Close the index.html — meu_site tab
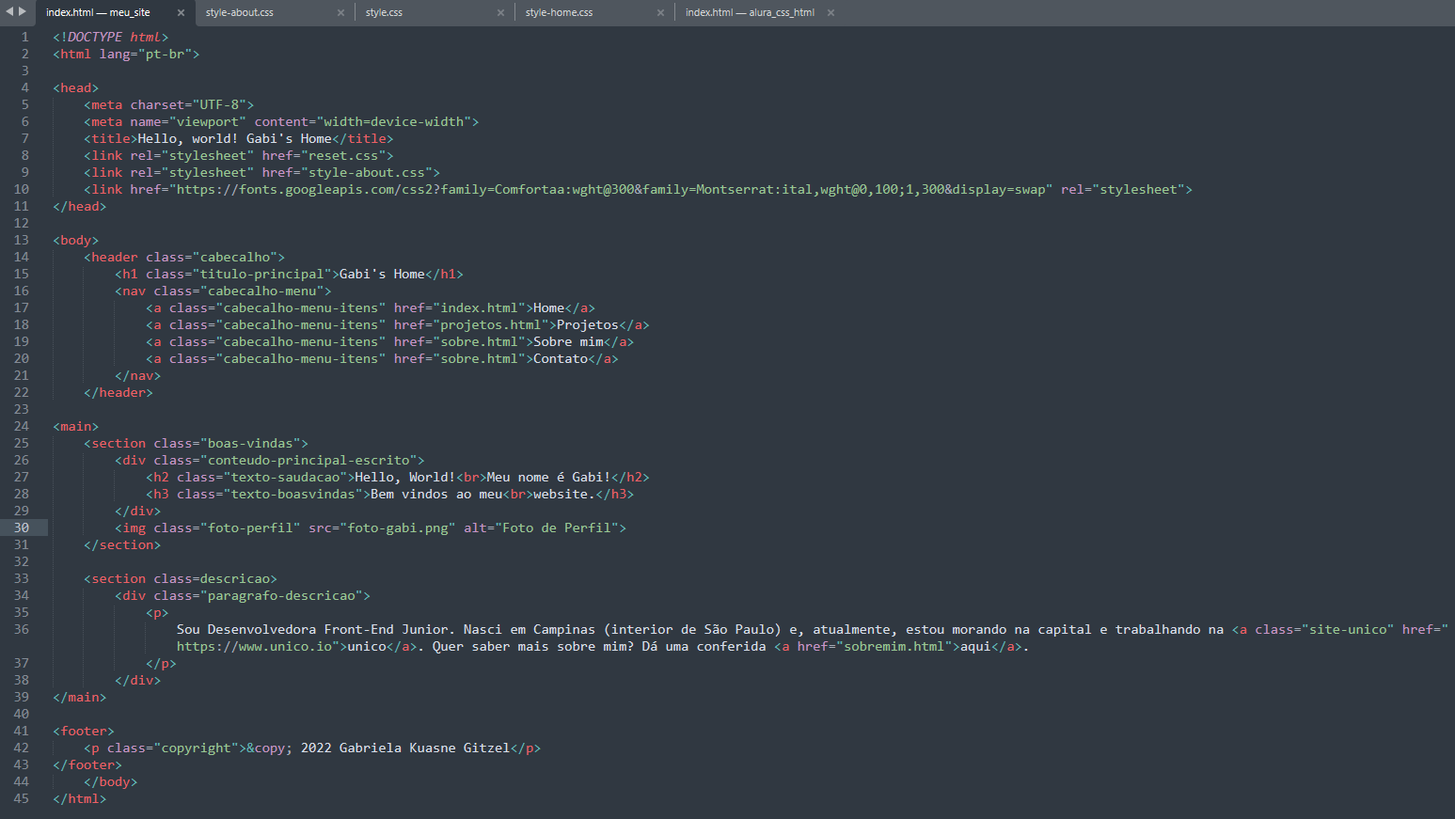 pos(181,12)
